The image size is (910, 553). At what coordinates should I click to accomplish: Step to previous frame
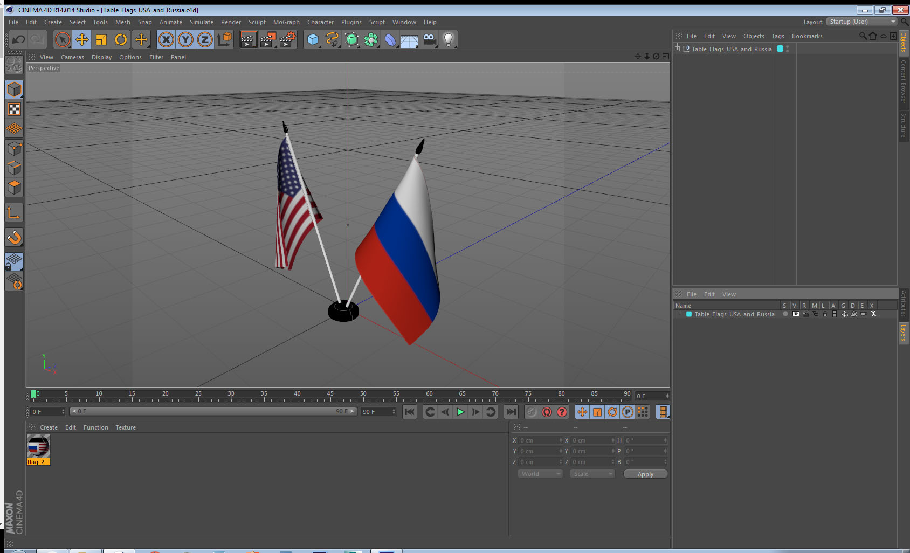point(445,412)
